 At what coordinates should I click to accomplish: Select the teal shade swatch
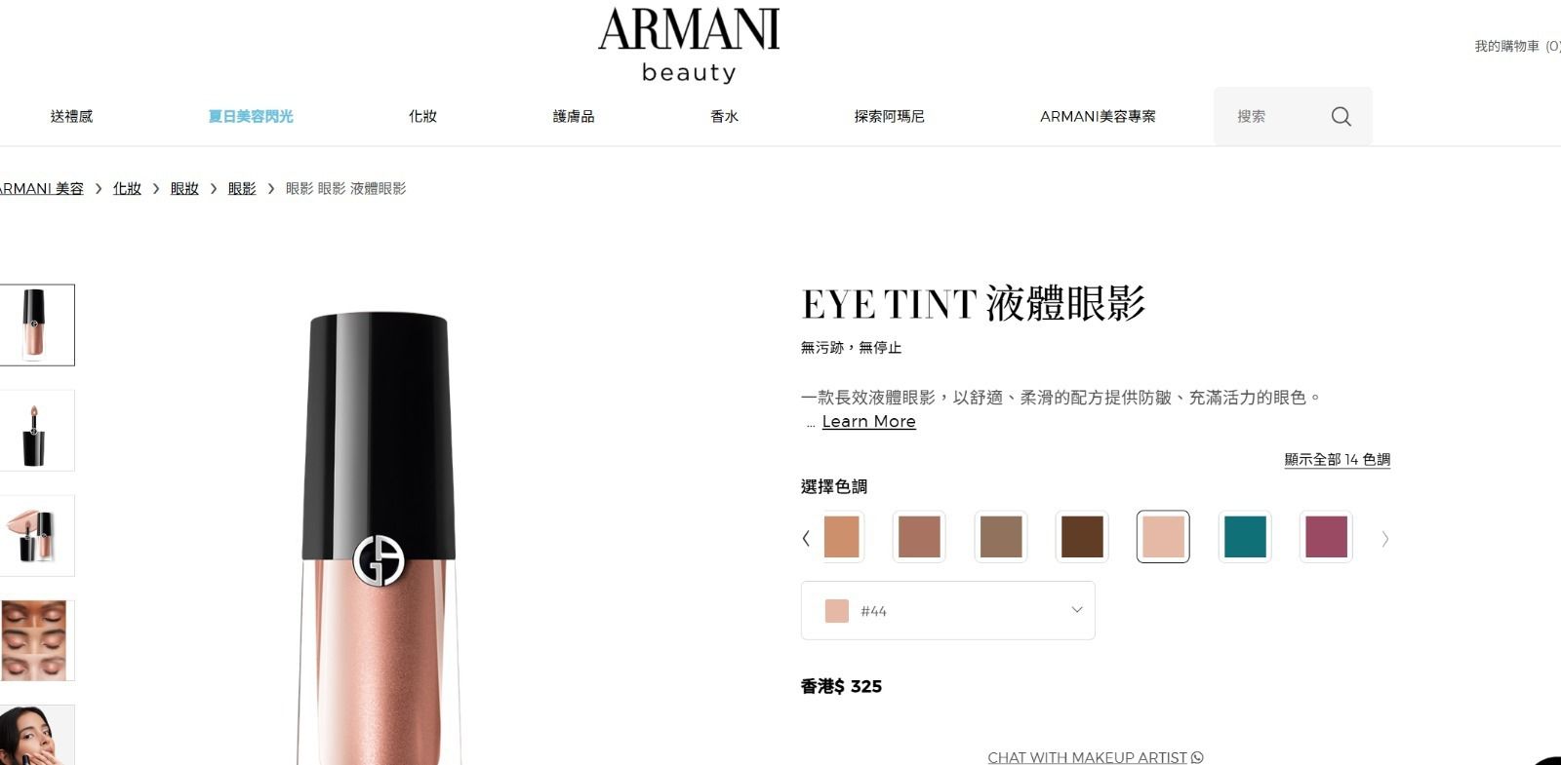coord(1245,537)
